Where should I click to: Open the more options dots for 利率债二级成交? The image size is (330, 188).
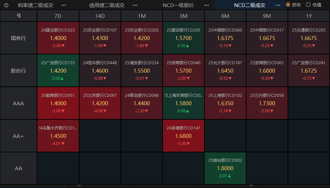64,5
